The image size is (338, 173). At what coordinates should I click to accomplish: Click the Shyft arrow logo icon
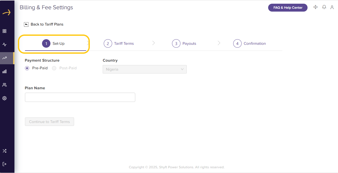coord(7,12)
